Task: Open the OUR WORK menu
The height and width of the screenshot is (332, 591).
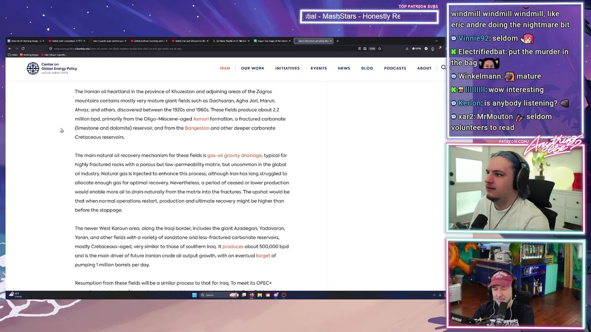Action: [x=253, y=68]
